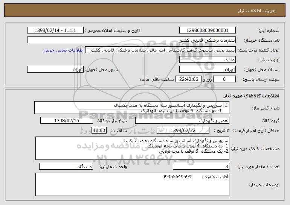Click the استان محل تحویل label
The width and height of the screenshot is (290, 205).
262,70
